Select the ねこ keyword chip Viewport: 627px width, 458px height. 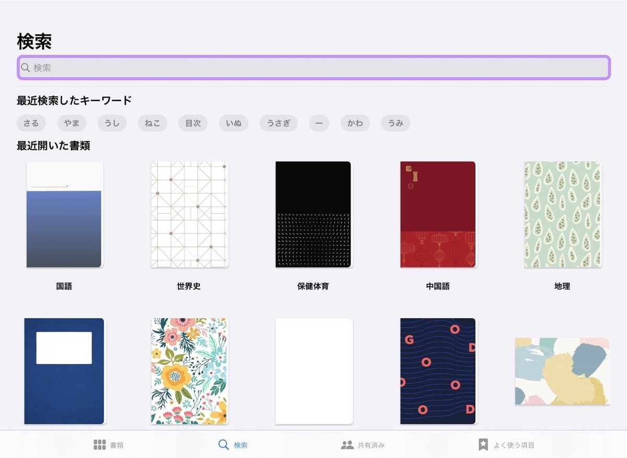point(153,123)
